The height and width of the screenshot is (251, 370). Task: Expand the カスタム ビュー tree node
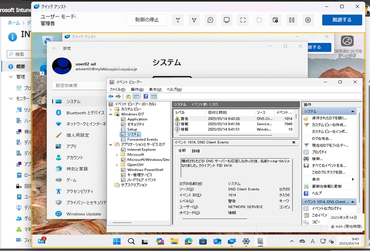tap(111, 109)
